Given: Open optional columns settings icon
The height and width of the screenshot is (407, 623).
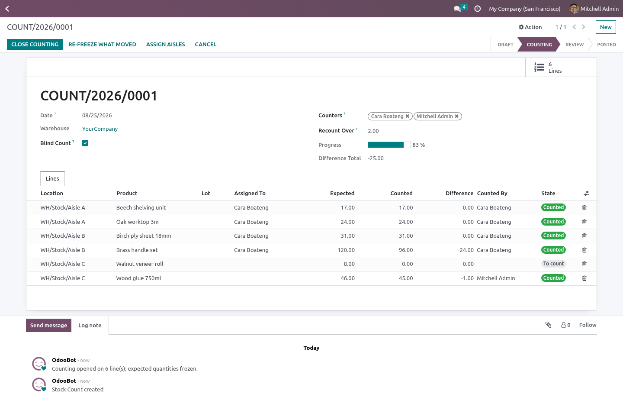Looking at the screenshot, I should 586,194.
